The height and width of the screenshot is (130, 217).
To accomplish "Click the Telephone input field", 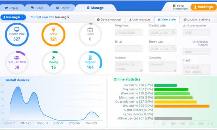I will 129,33.
